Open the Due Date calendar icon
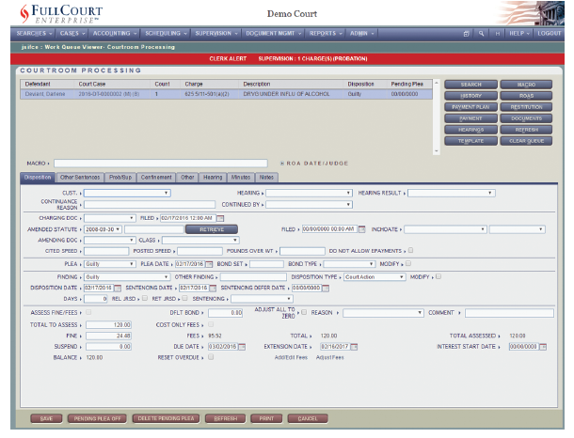 [x=242, y=347]
